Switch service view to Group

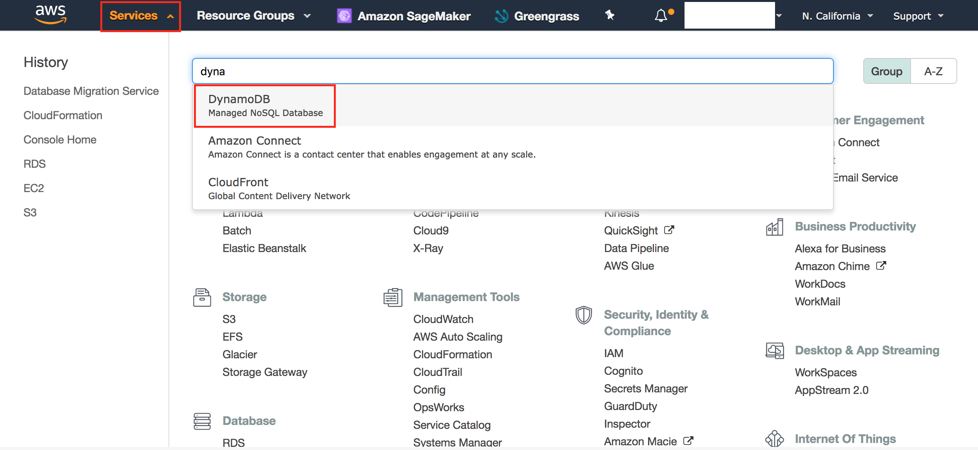pos(887,71)
